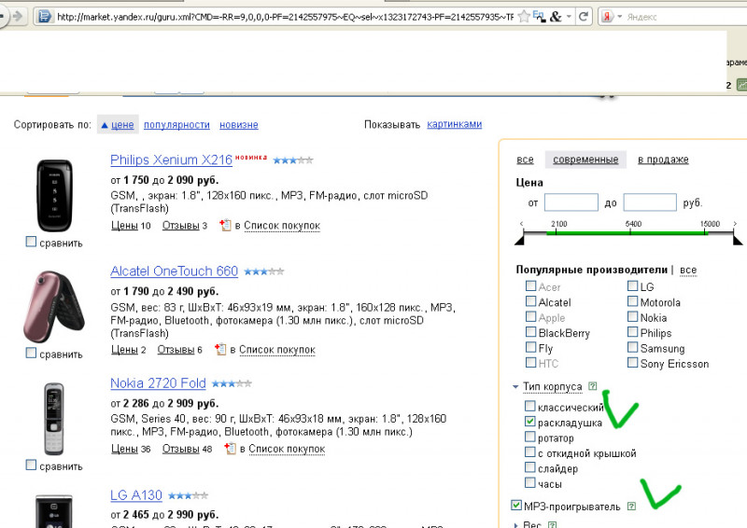The height and width of the screenshot is (528, 747).
Task: Check the классический body type checkbox
Action: click(x=529, y=406)
